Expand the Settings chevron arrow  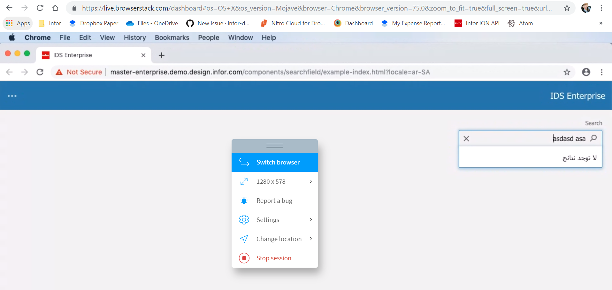click(311, 220)
